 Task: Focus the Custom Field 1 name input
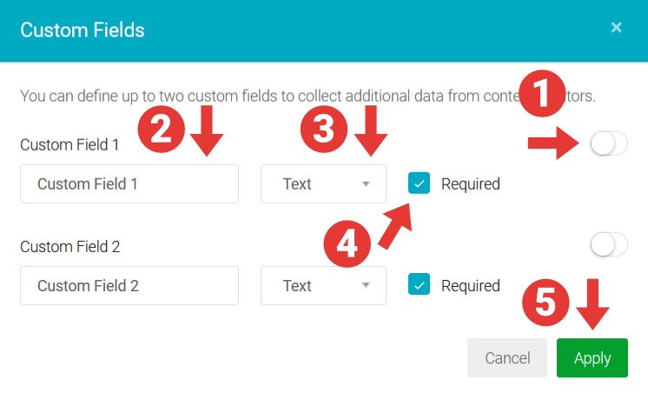point(129,184)
